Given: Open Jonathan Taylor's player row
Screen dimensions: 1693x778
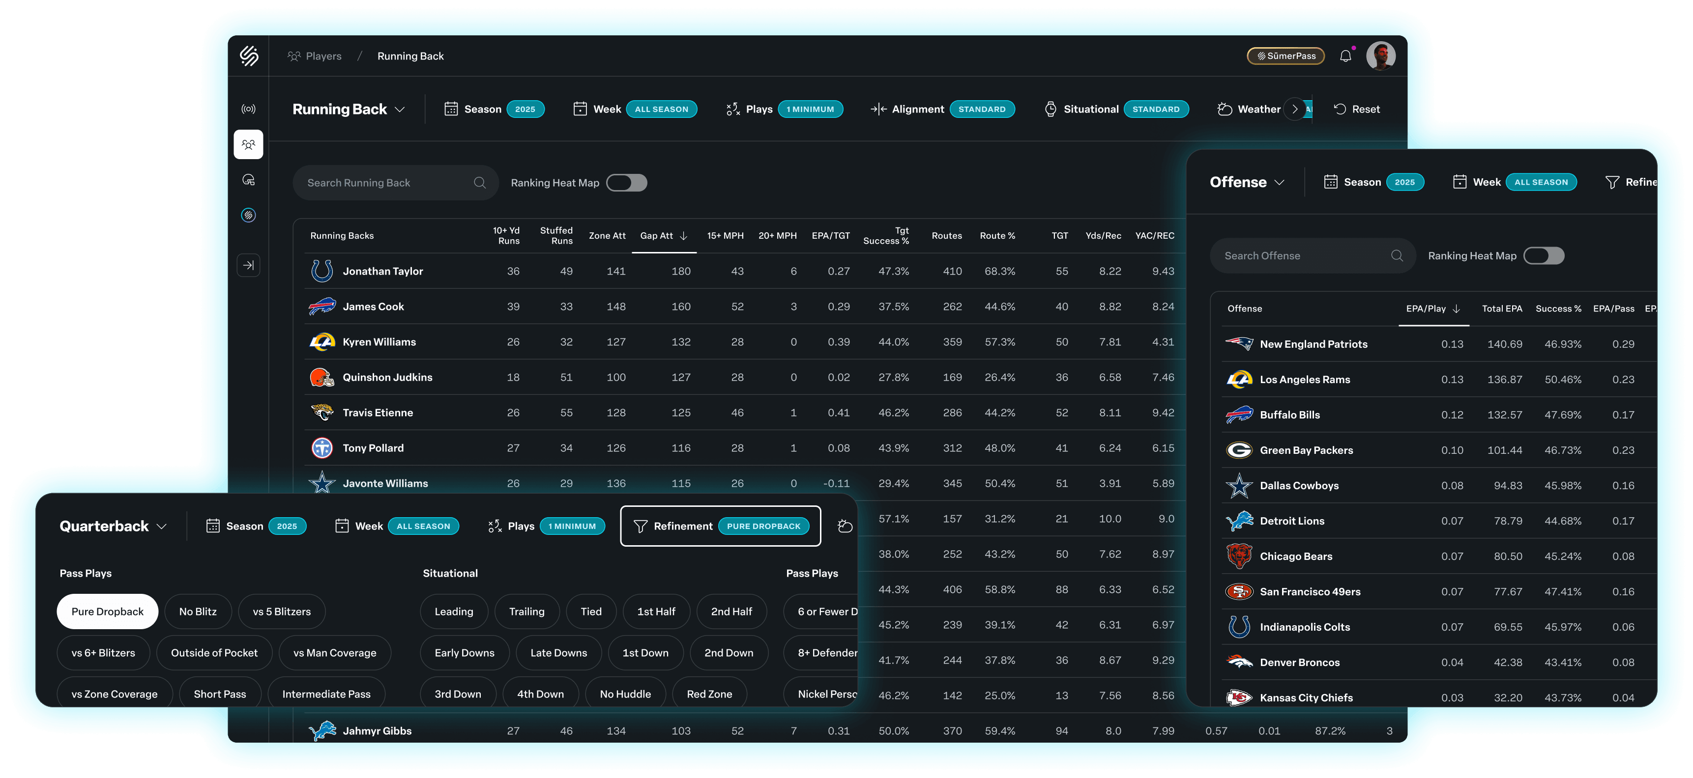Looking at the screenshot, I should [745, 271].
